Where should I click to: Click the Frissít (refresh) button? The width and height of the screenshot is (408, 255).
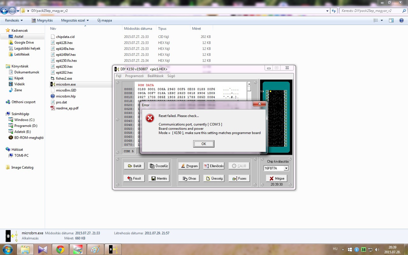point(134,178)
